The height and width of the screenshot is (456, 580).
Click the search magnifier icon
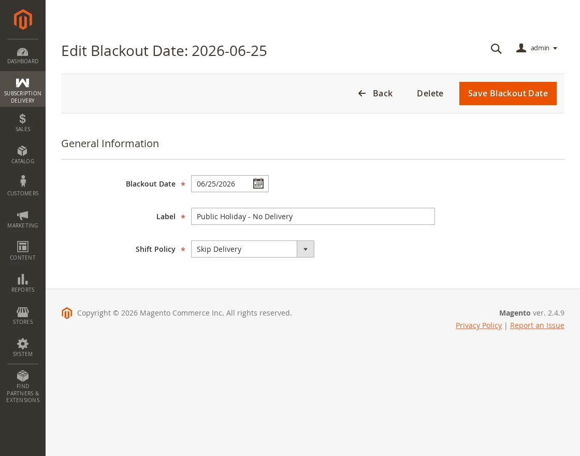click(496, 49)
